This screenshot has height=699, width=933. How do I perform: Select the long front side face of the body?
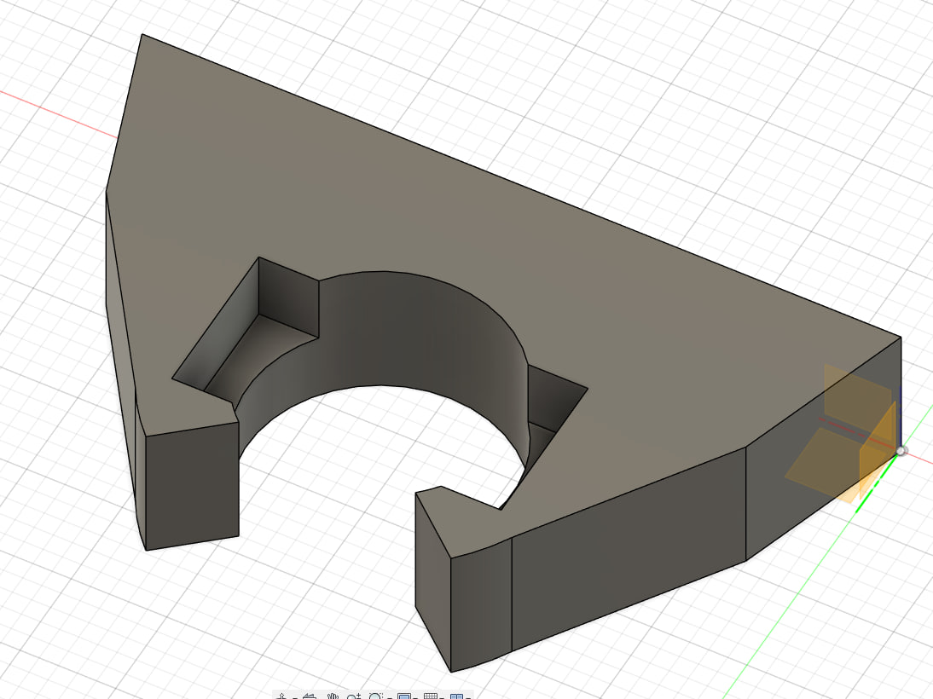pos(628,547)
